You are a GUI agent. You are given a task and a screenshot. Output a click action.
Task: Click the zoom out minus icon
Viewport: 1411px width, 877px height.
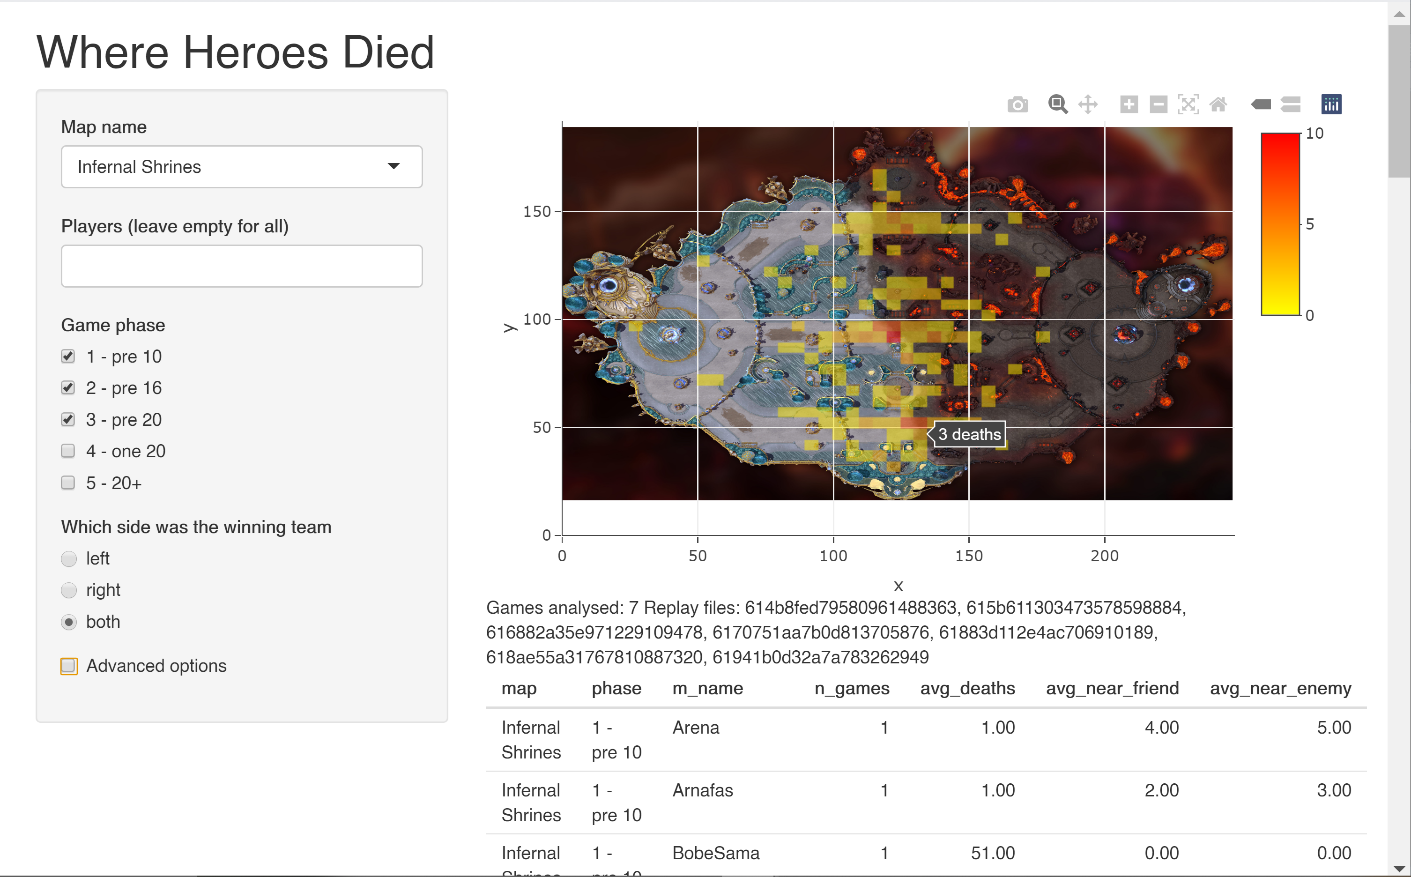(1158, 105)
